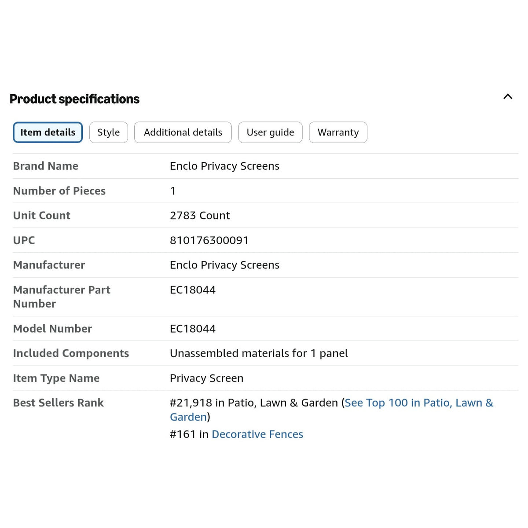Click Manufacturer Part Number value EC18044
The width and height of the screenshot is (528, 528).
pyautogui.click(x=193, y=290)
